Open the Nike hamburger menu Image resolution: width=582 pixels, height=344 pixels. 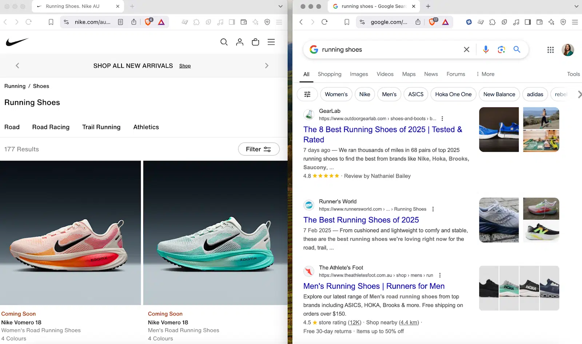(271, 42)
